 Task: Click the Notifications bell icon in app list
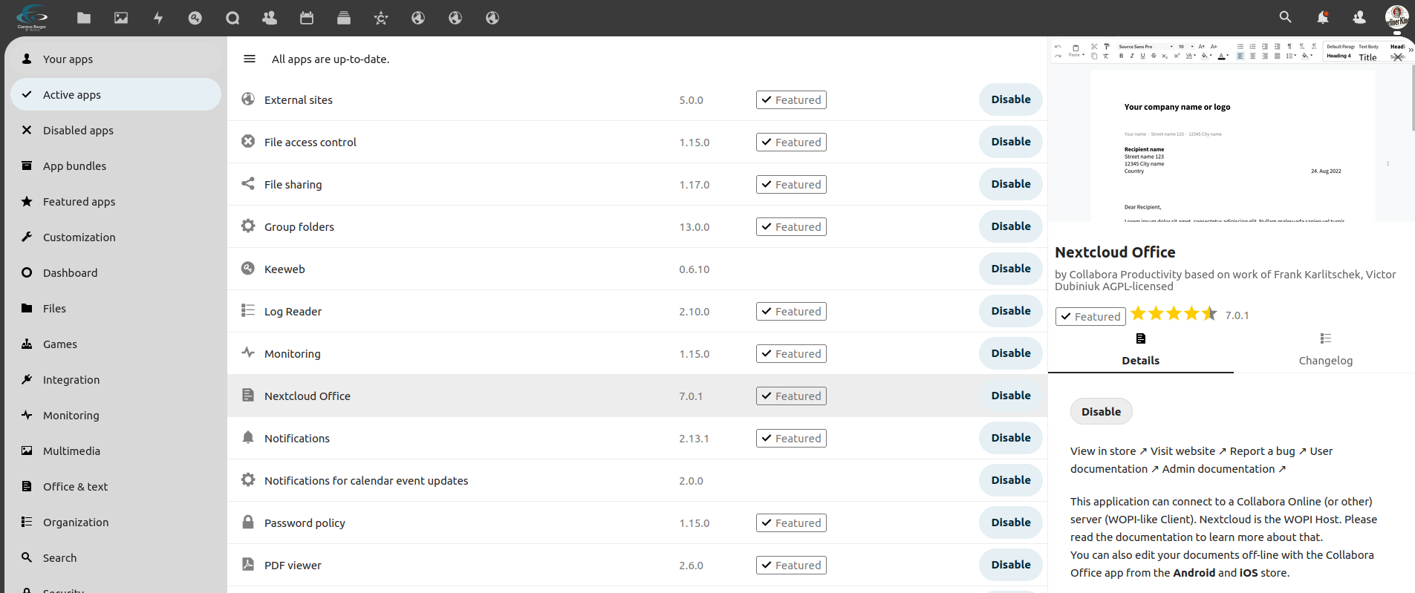coord(248,437)
